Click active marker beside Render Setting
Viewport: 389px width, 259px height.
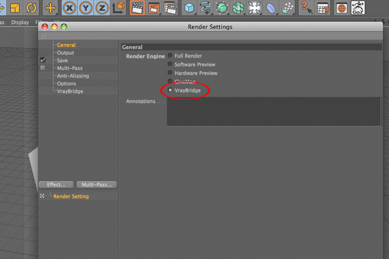point(42,196)
